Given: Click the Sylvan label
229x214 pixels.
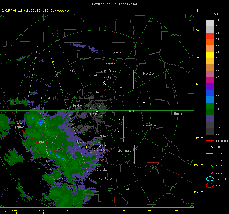Looking at the screenshot, I should click(97, 75).
